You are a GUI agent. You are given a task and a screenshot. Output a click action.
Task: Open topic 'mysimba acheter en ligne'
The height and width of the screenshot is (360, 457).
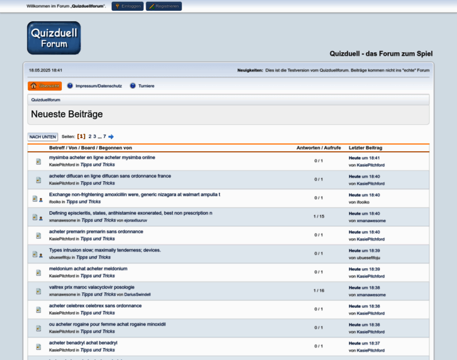click(x=102, y=157)
